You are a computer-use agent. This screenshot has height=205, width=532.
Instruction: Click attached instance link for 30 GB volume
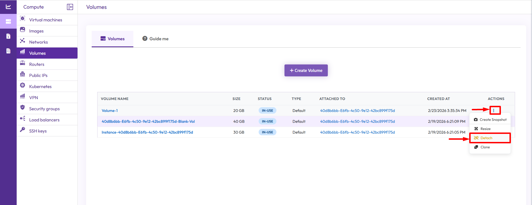357,132
